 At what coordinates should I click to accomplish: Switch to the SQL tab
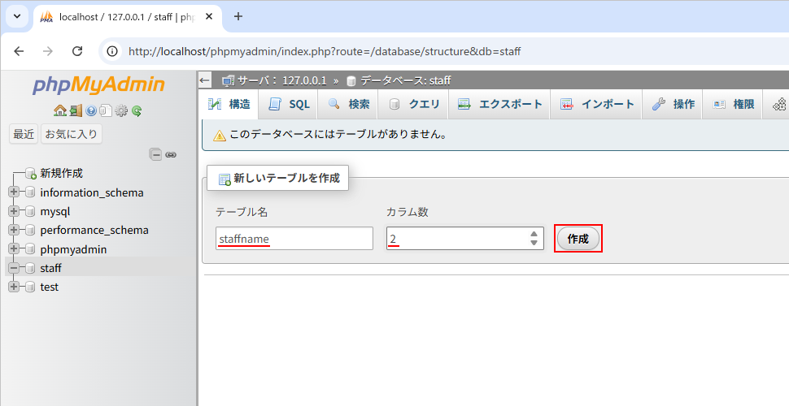pos(290,104)
